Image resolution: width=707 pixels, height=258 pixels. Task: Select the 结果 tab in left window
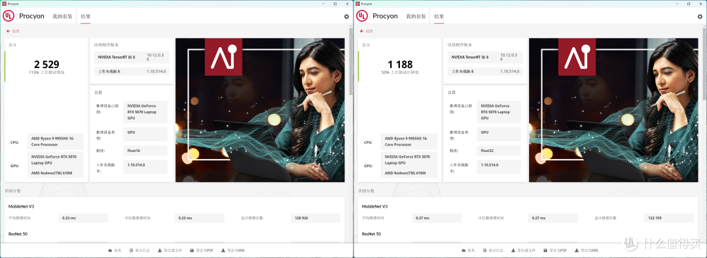click(86, 16)
